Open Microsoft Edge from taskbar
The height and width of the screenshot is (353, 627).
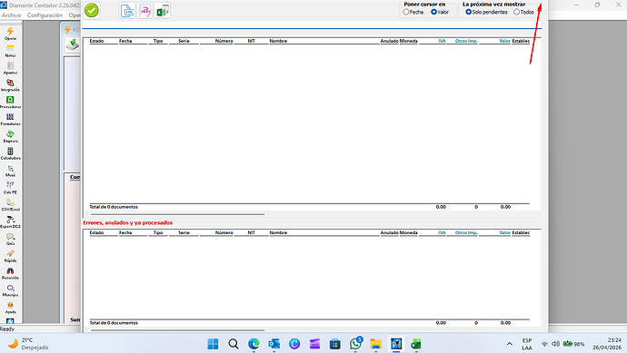[x=254, y=344]
